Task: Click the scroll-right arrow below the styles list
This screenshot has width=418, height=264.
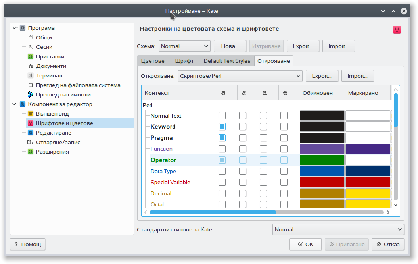Action: click(388, 212)
